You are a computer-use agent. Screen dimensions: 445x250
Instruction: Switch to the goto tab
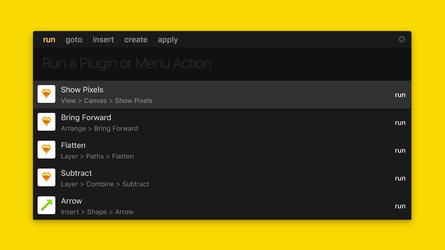pos(74,40)
